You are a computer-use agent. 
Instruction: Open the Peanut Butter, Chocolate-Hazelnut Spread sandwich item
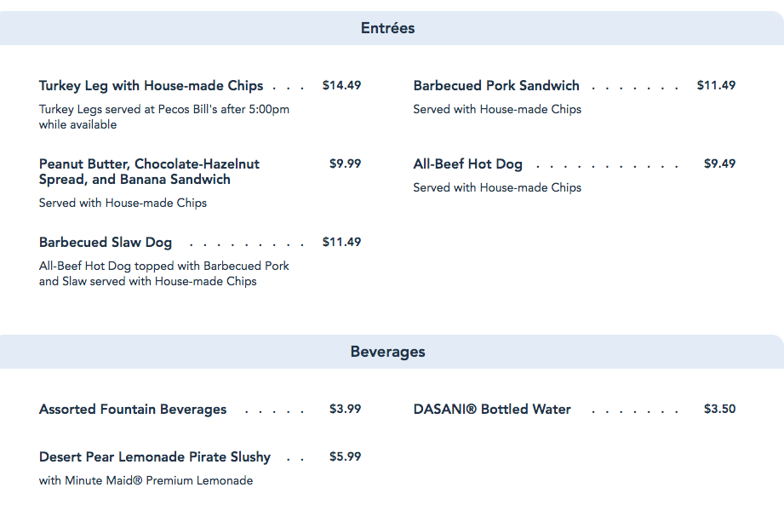149,171
